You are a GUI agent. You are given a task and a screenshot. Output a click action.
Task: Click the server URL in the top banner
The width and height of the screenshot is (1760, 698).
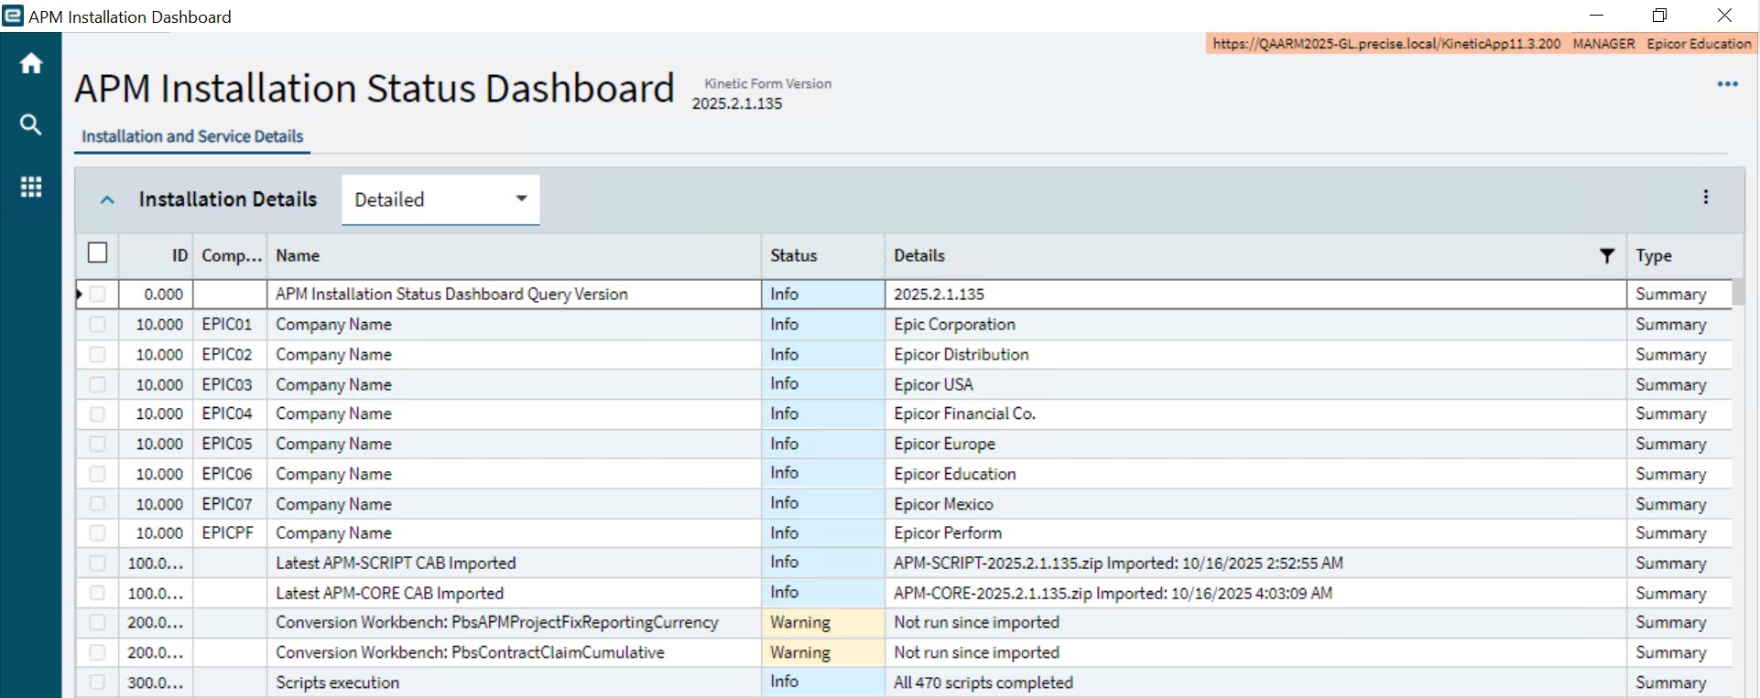coord(1386,44)
